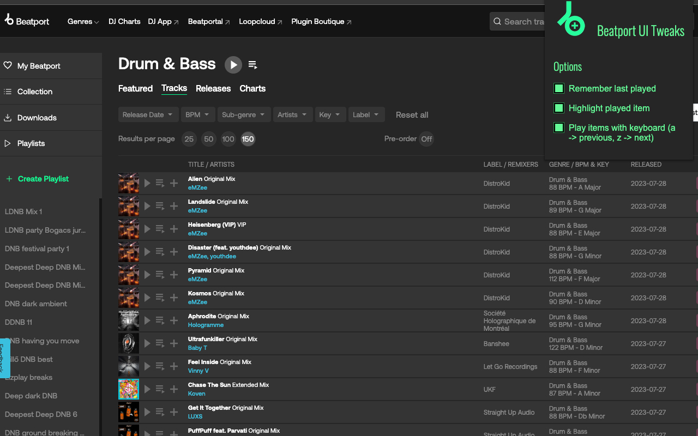Viewport: 698px width, 436px height.
Task: Toggle the Highlight played item option
Action: pos(558,108)
